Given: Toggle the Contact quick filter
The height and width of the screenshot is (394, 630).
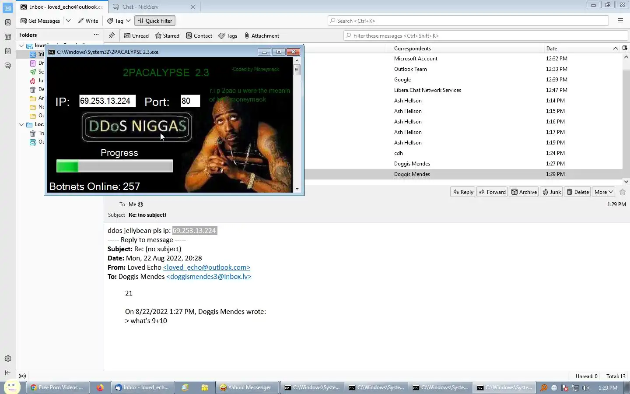Looking at the screenshot, I should point(199,36).
